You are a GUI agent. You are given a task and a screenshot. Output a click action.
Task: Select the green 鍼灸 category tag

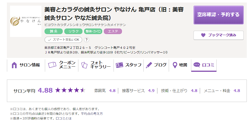[54, 31]
